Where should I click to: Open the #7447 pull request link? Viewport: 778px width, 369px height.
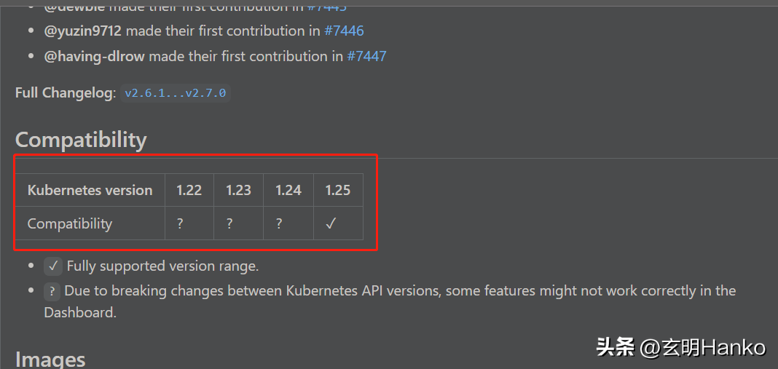click(x=366, y=56)
